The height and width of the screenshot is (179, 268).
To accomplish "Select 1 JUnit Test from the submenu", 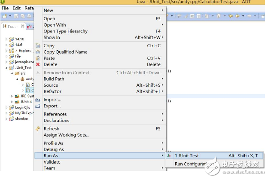I will tap(187, 156).
